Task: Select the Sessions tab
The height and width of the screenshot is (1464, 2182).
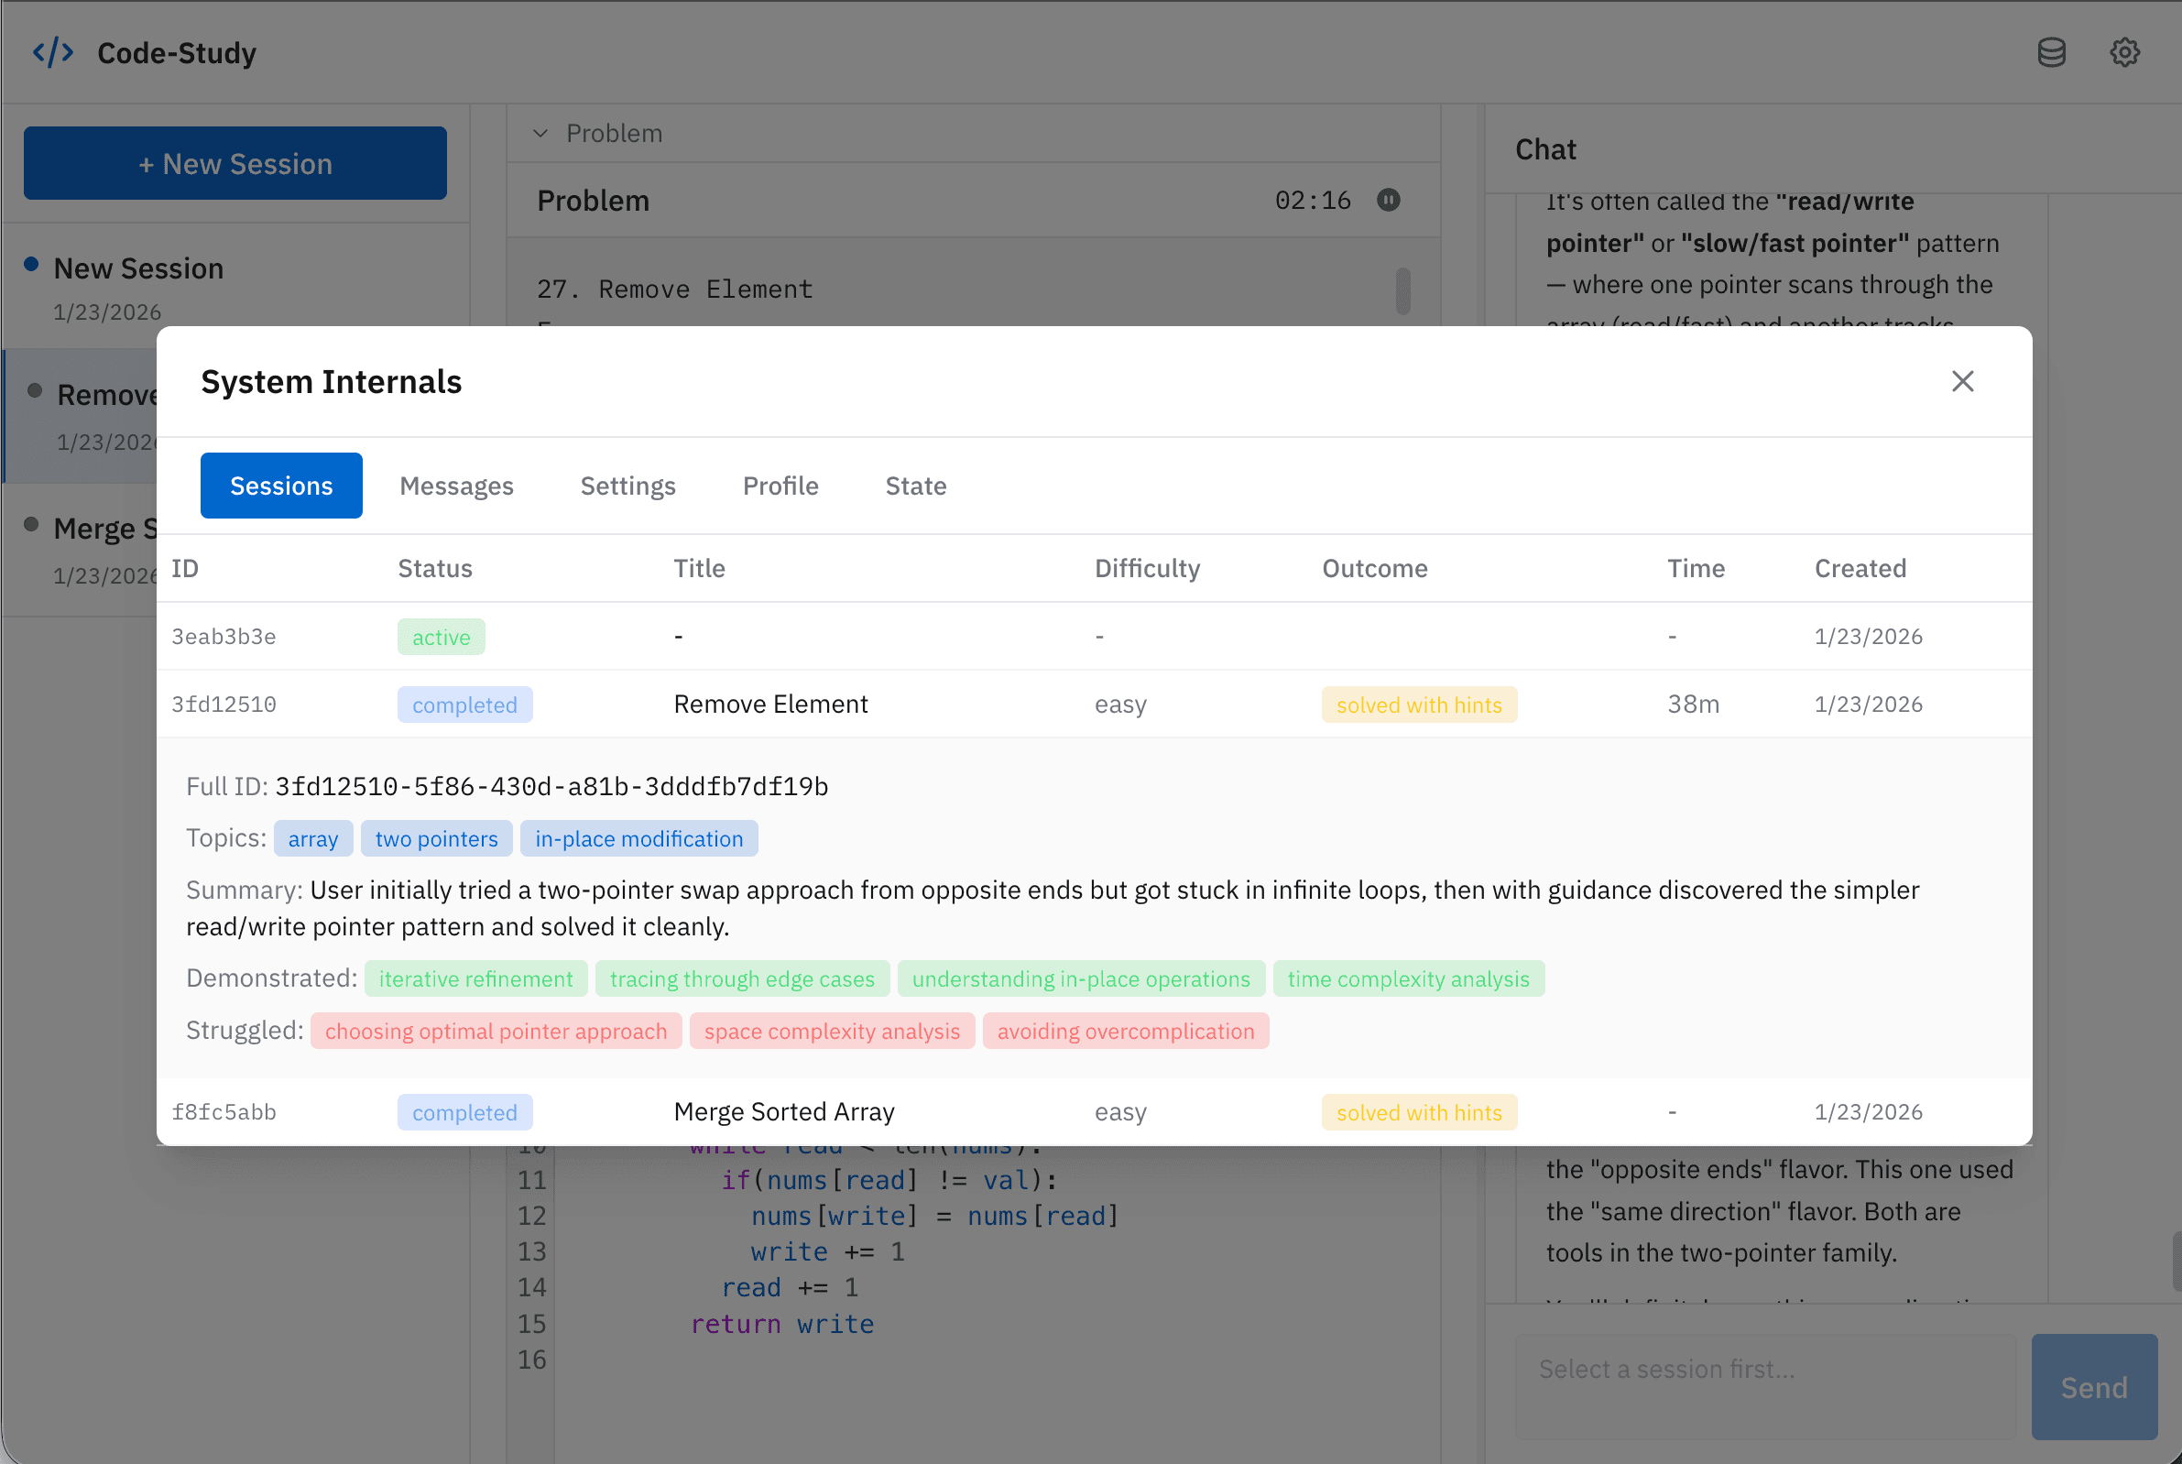Action: (x=281, y=486)
